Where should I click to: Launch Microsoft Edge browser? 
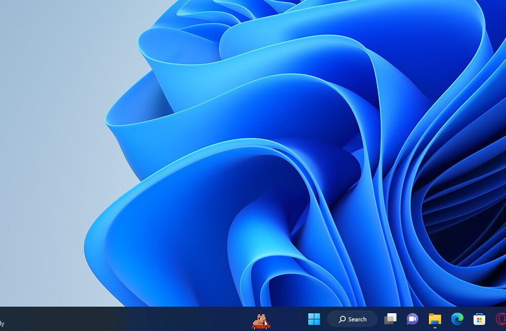click(457, 319)
